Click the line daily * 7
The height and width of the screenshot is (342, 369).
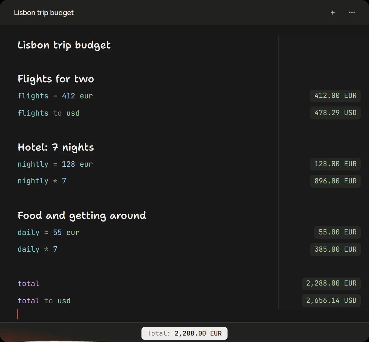37,249
